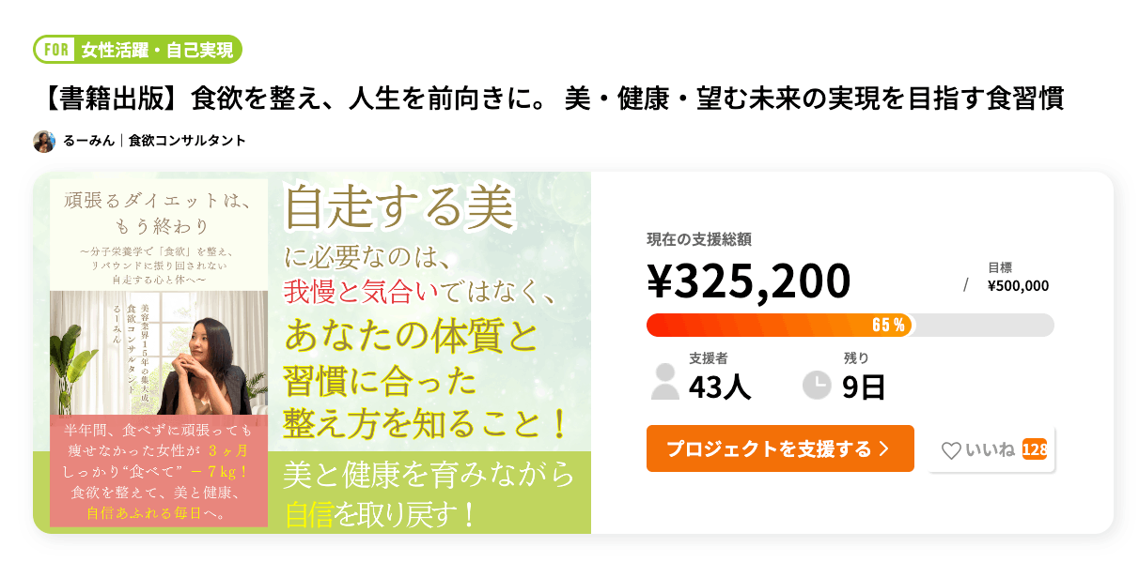Click the author's round avatar photo

click(x=44, y=141)
